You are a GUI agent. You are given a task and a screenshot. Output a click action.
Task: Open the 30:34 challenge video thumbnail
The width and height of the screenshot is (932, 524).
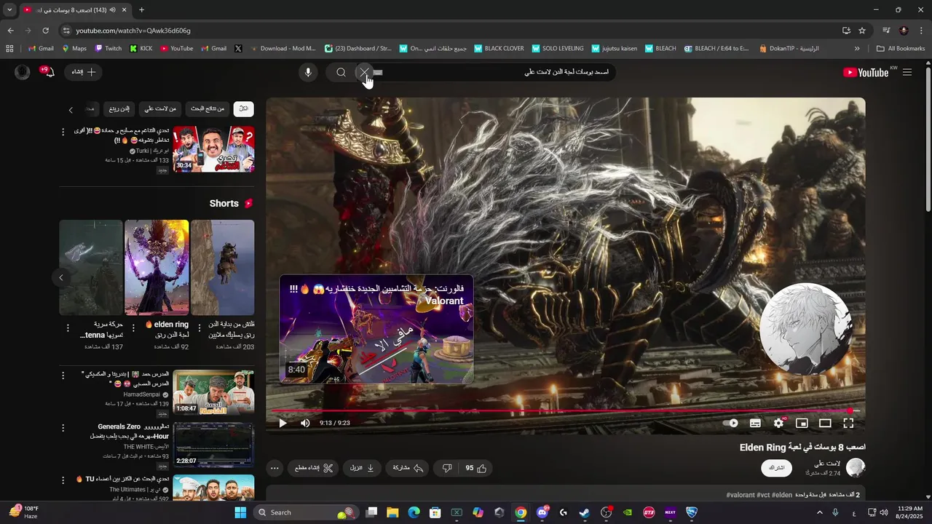[213, 149]
